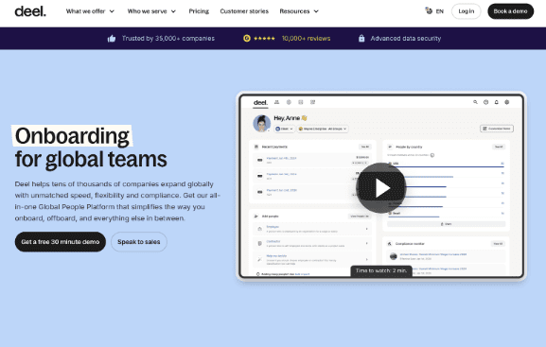Image resolution: width=546 pixels, height=347 pixels.
Task: Click Anne's profile avatar in preview
Action: (262, 124)
